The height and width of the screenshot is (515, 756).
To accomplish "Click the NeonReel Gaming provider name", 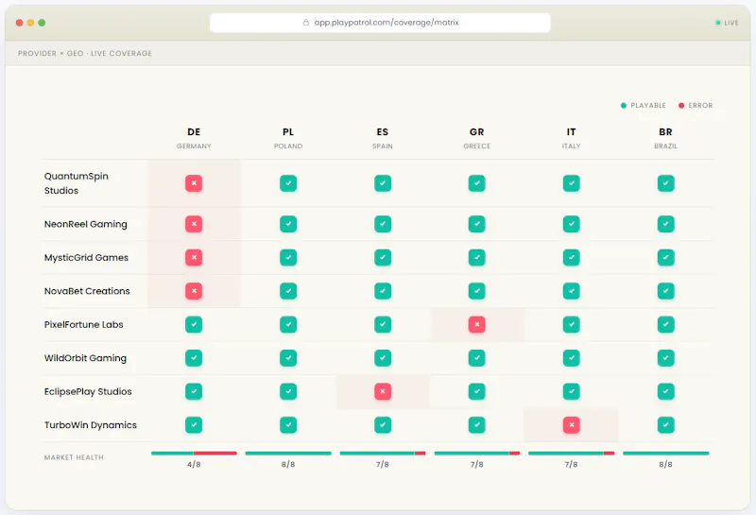I will [x=86, y=224].
